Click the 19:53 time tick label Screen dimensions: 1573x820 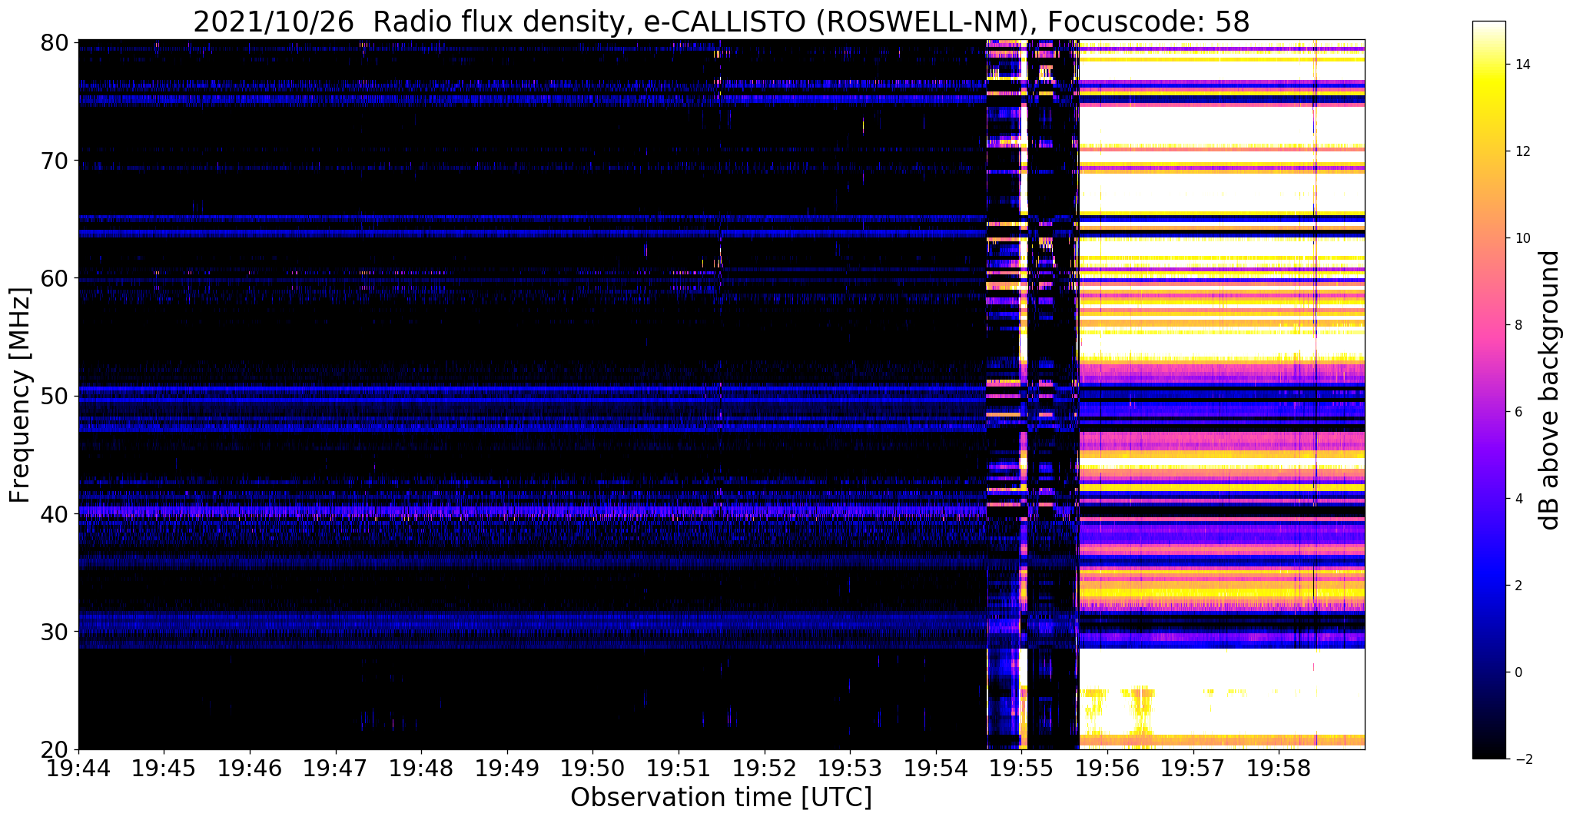point(850,769)
